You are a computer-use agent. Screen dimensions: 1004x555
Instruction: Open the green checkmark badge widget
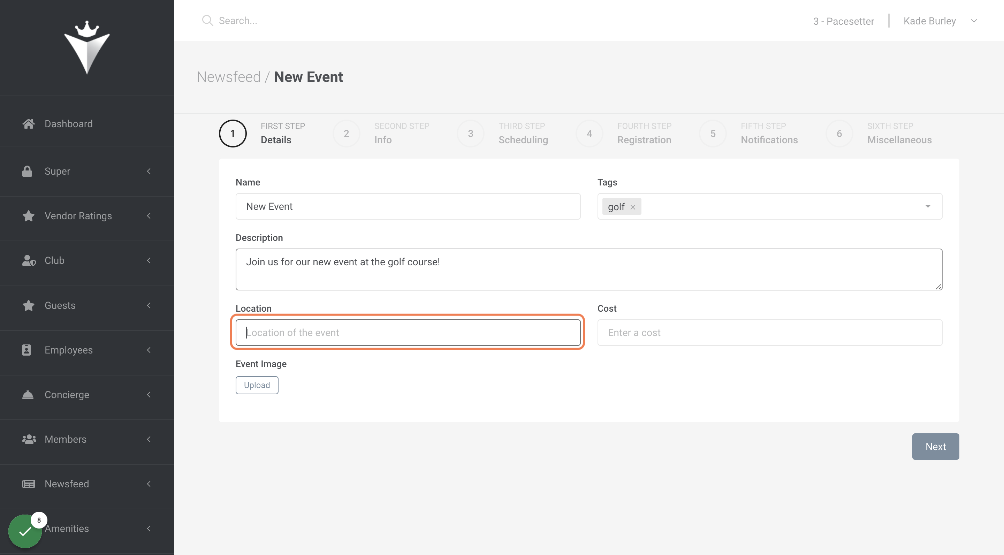[25, 531]
